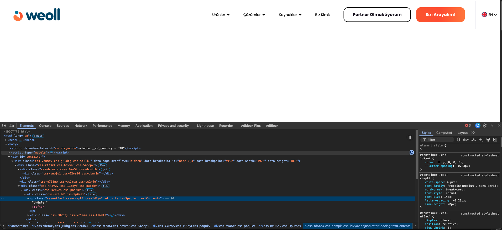
Task: Activate the inspect element picker tool
Action: click(x=4, y=126)
